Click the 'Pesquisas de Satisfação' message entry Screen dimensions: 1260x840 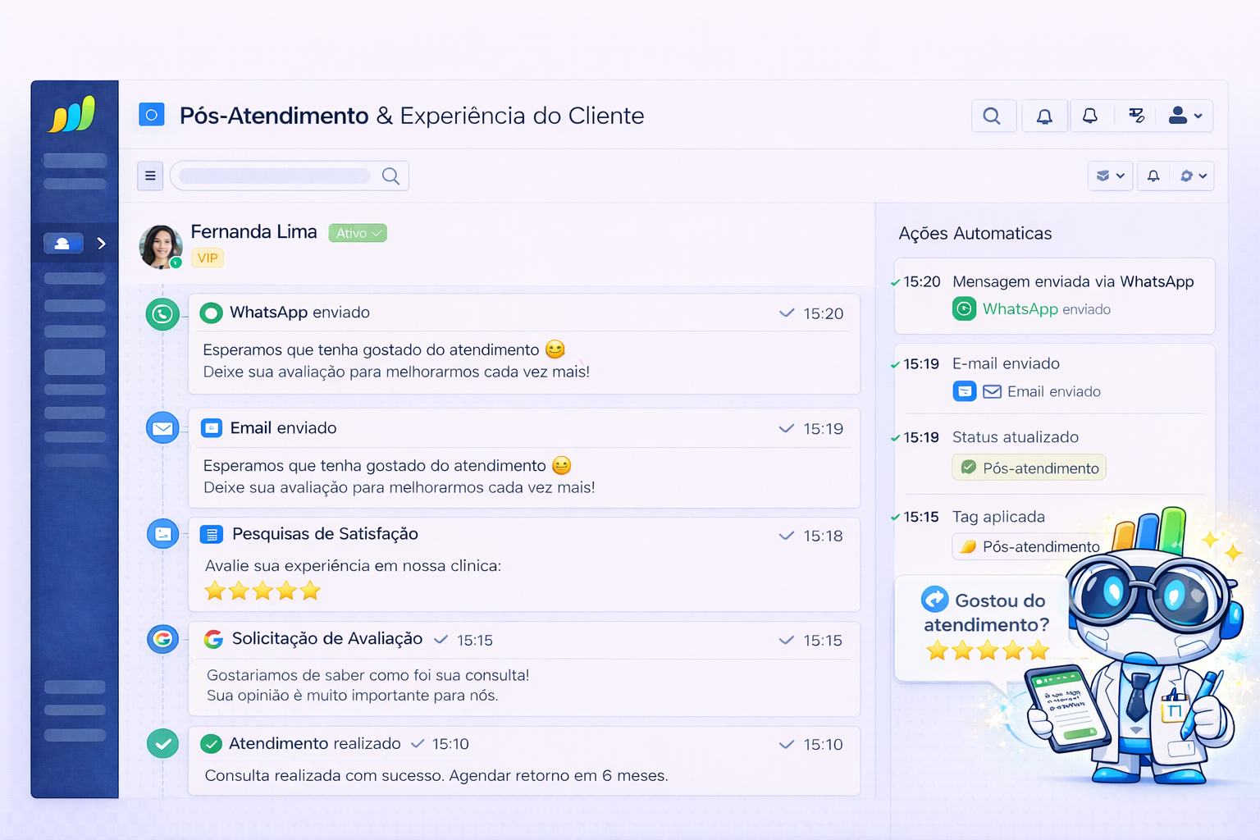[x=324, y=534]
